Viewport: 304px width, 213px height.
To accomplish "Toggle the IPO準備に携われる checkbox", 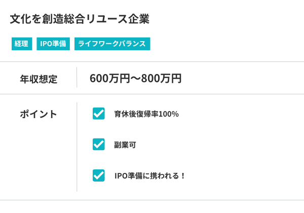I will (x=99, y=175).
